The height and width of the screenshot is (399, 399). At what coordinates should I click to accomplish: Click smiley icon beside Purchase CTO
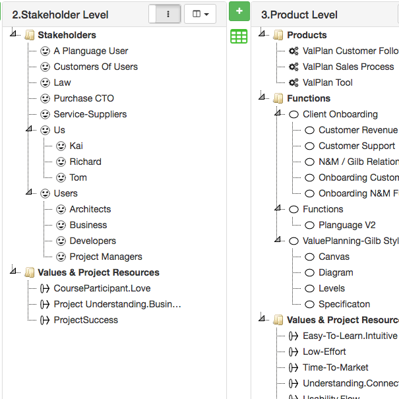pyautogui.click(x=46, y=98)
